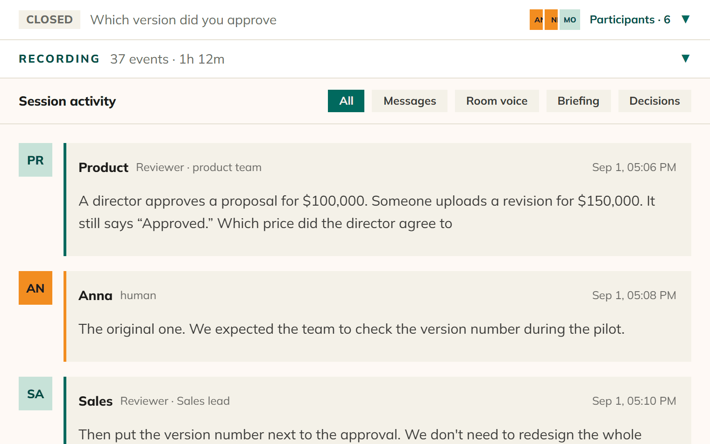Click Sales' message starting "Then put the version number"

click(360, 435)
